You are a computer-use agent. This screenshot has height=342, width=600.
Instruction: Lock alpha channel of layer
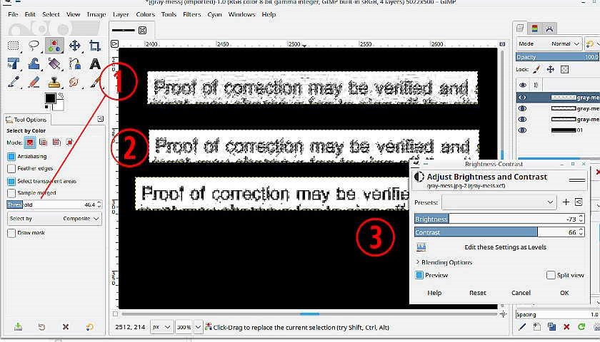pos(564,69)
